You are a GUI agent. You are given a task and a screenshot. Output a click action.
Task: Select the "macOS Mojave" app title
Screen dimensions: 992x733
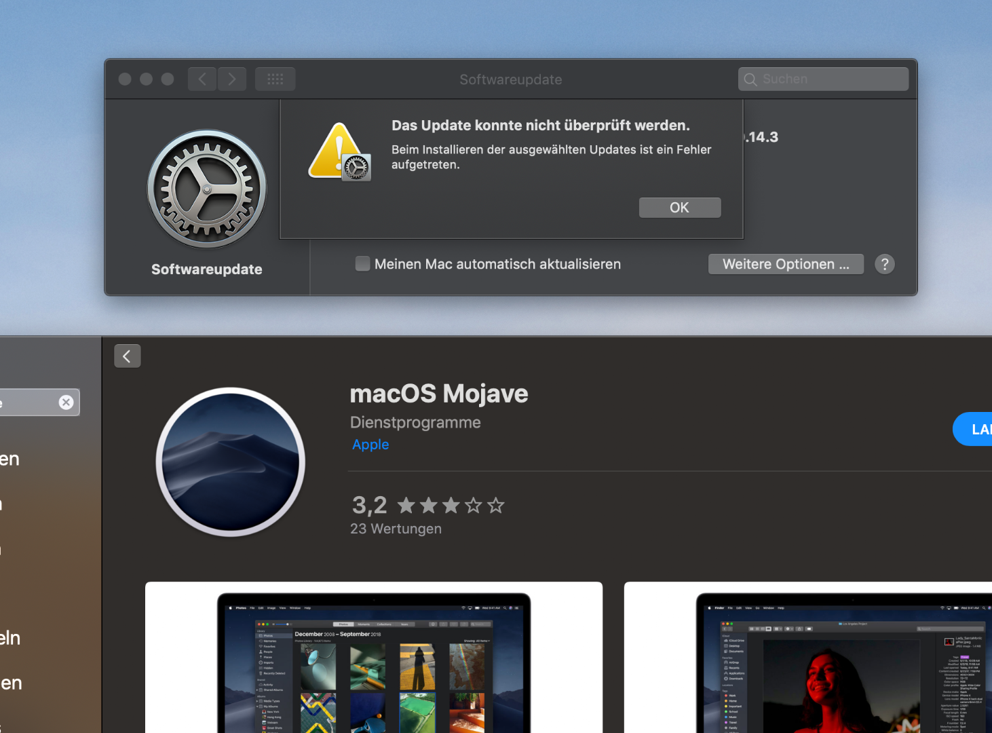click(x=439, y=394)
